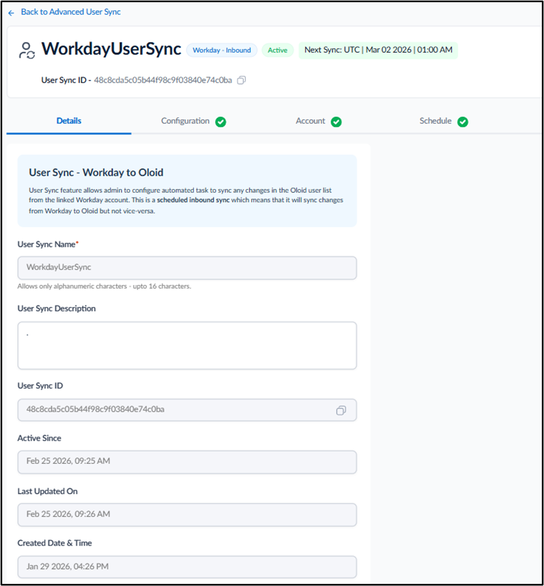Viewport: 544px width, 586px height.
Task: Click the header ID text 48c8cda5c05b44f98c9f03840e74c0ba
Action: coord(163,80)
